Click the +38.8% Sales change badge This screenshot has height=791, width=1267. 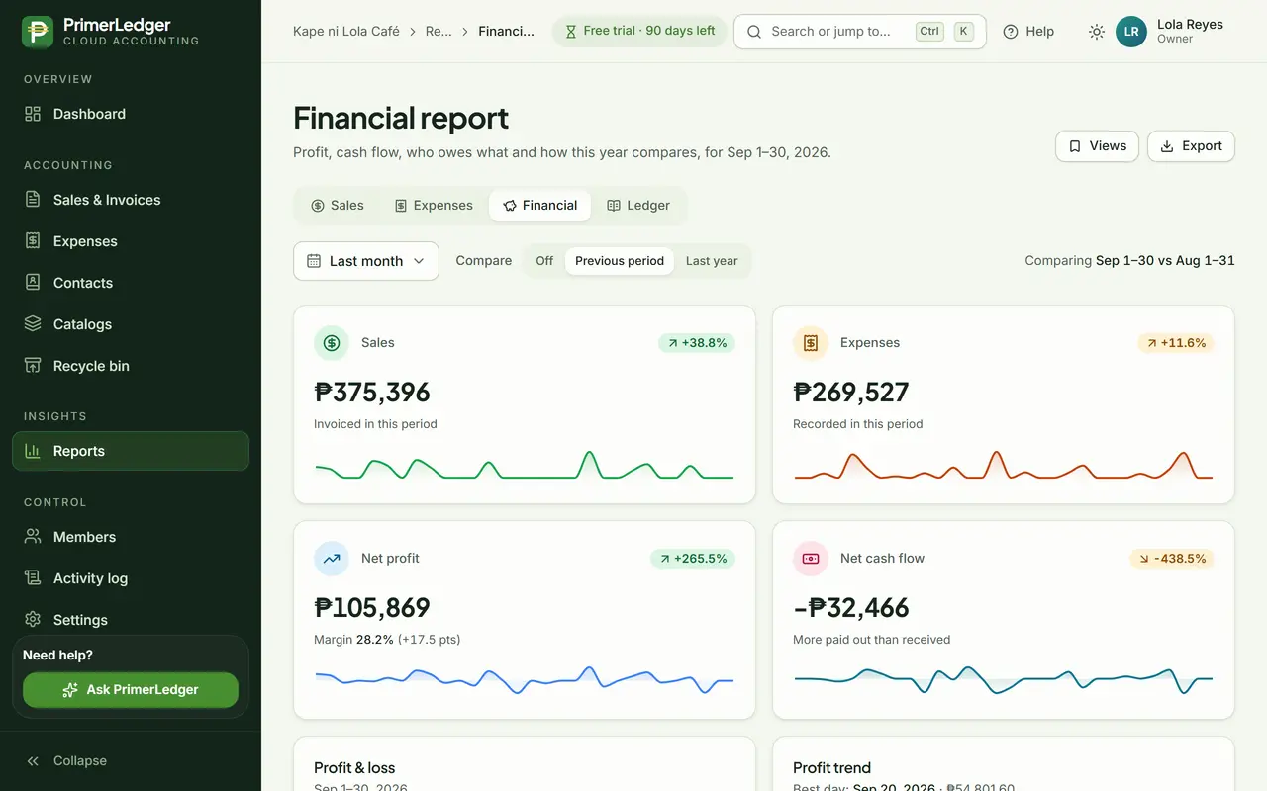click(697, 343)
